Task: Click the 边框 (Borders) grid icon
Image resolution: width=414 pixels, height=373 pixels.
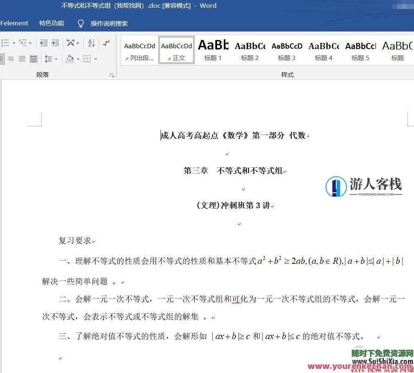Action: (x=87, y=59)
